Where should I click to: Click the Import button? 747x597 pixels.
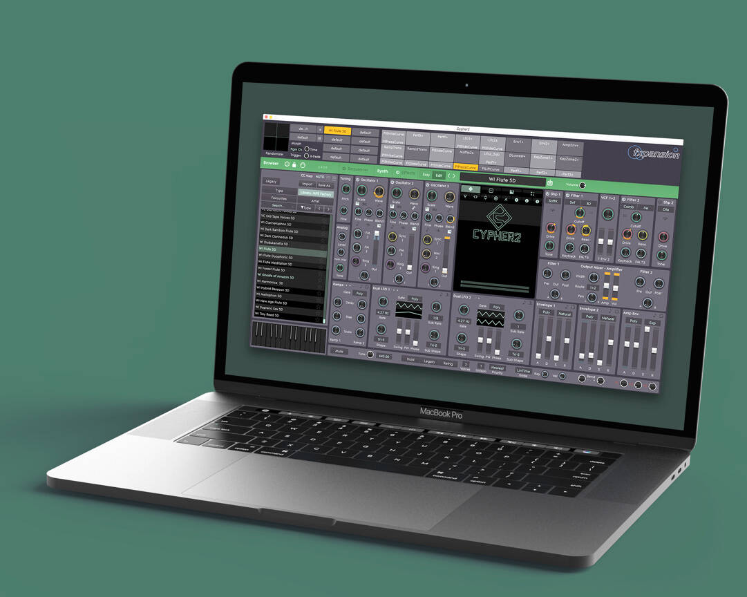(308, 184)
